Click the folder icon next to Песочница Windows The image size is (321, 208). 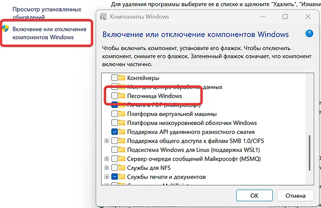[x=122, y=95]
